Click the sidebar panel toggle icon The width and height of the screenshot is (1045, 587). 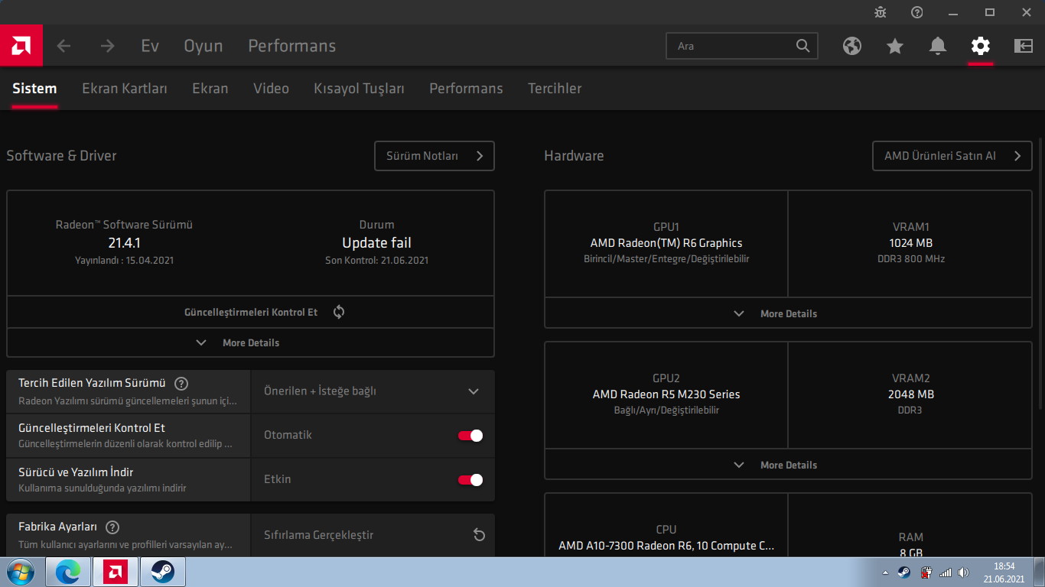tap(1024, 46)
